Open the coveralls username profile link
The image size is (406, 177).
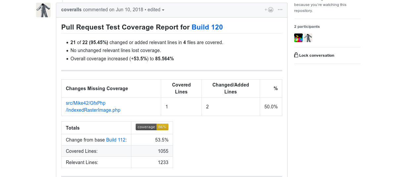point(71,10)
